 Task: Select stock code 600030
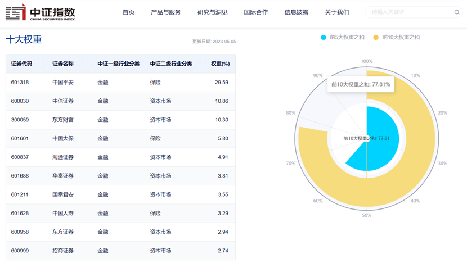pos(20,101)
